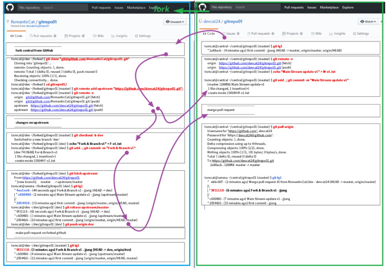Open Issues in left window top navigation
Viewport: 387px width, 271px height.
[119, 8]
